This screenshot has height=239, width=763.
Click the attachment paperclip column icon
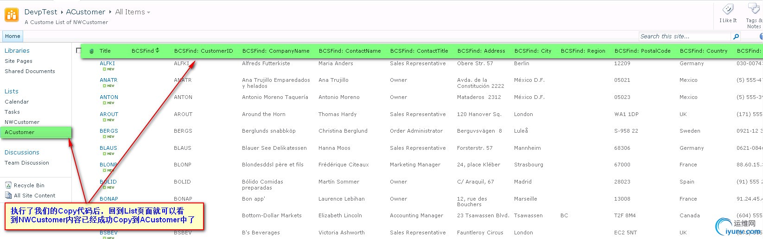91,51
